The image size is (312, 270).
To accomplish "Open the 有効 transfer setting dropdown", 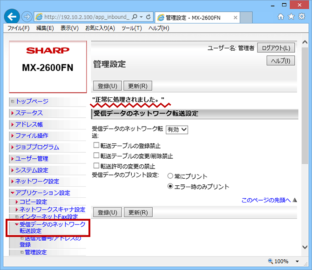I will [176, 130].
